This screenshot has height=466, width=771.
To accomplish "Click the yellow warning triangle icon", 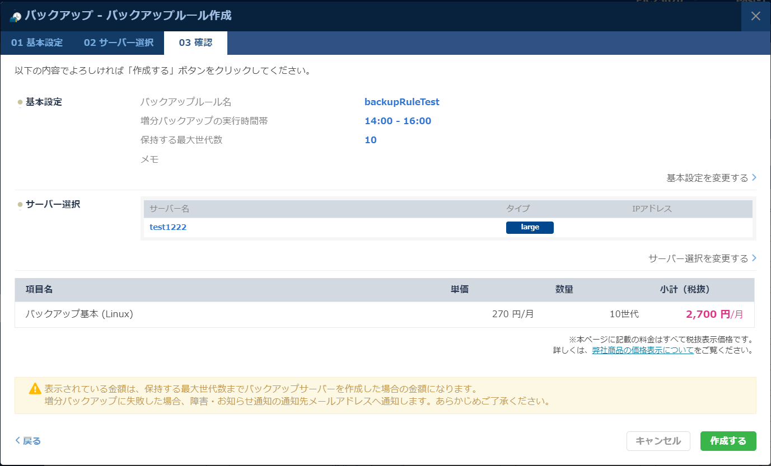I will (x=35, y=388).
